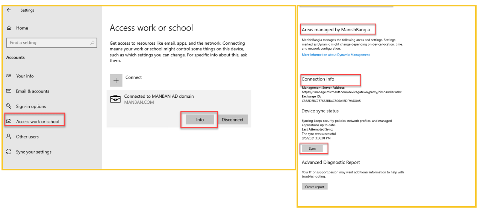
Task: Click the Other users person icon
Action: [x=9, y=137]
